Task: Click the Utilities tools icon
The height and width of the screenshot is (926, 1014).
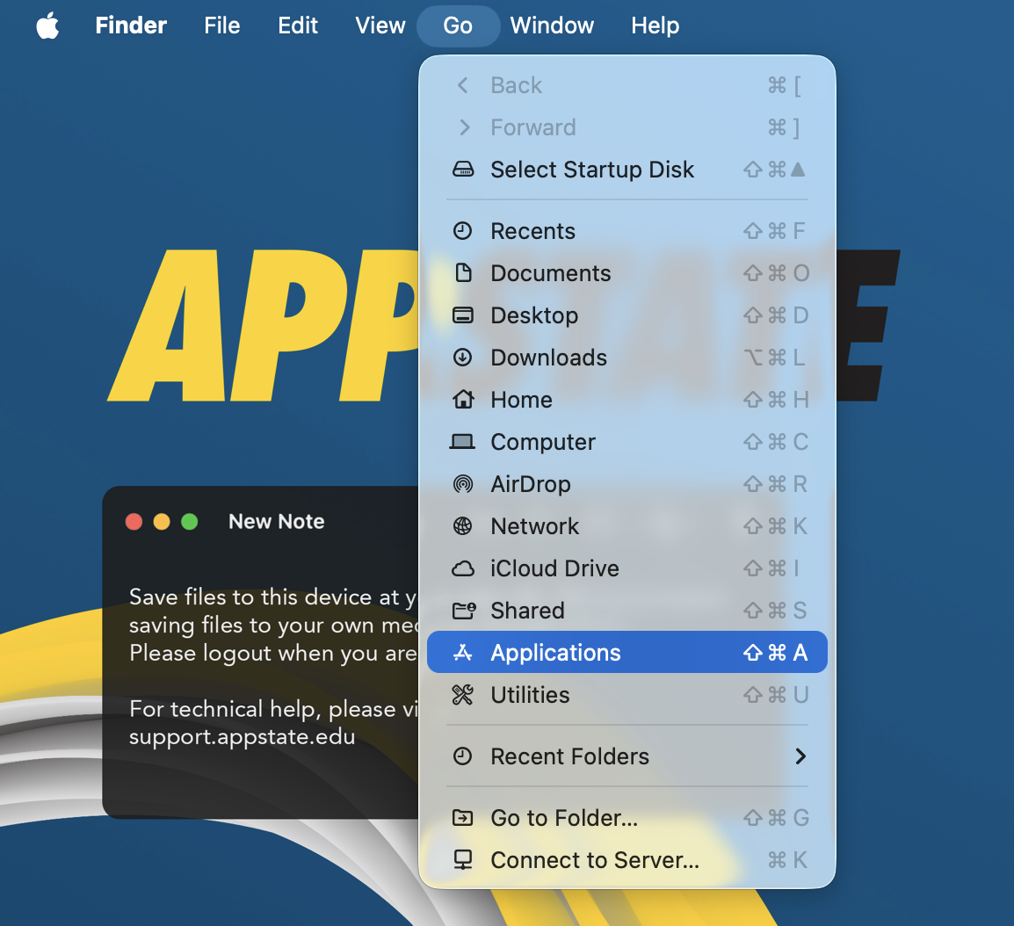Action: 462,694
